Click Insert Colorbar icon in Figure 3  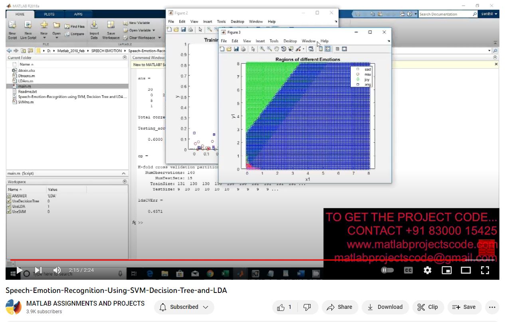click(321, 49)
